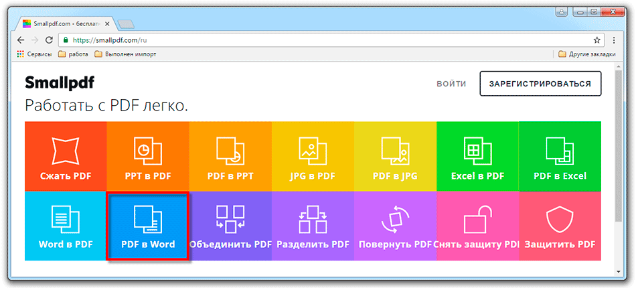
Task: Click the ВОЙТИ login link
Action: click(x=451, y=84)
